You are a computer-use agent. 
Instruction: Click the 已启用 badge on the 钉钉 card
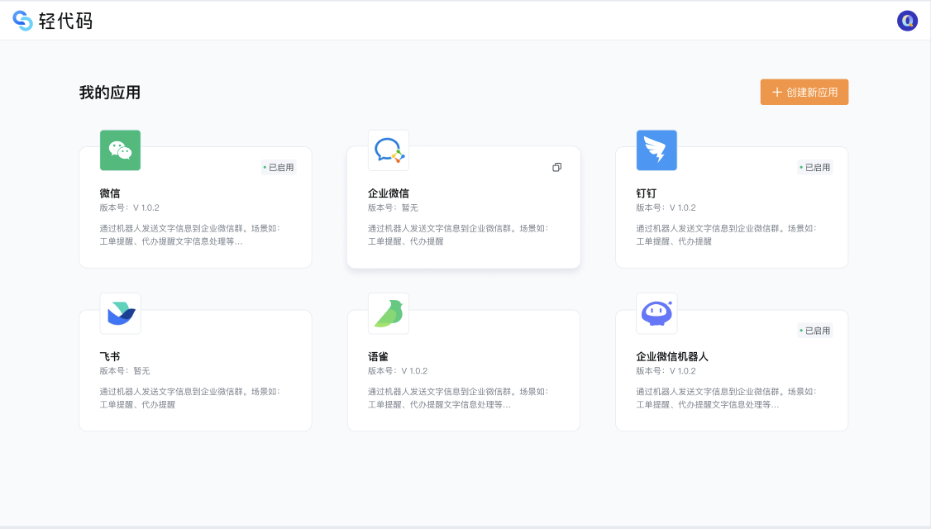point(814,168)
